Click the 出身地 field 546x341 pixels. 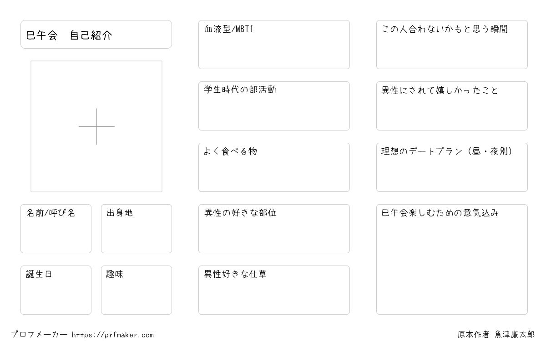click(x=136, y=229)
